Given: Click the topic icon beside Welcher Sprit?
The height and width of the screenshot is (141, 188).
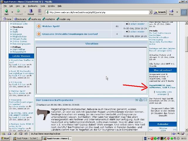Looking at the screenshot, I should coord(39,26).
